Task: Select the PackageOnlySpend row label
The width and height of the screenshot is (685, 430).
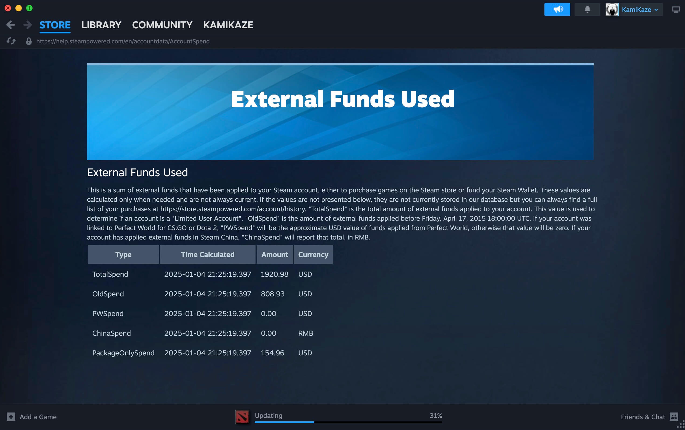Action: [x=123, y=353]
